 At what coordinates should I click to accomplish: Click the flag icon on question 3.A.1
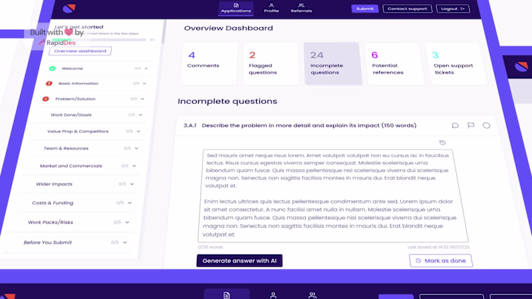click(x=471, y=126)
